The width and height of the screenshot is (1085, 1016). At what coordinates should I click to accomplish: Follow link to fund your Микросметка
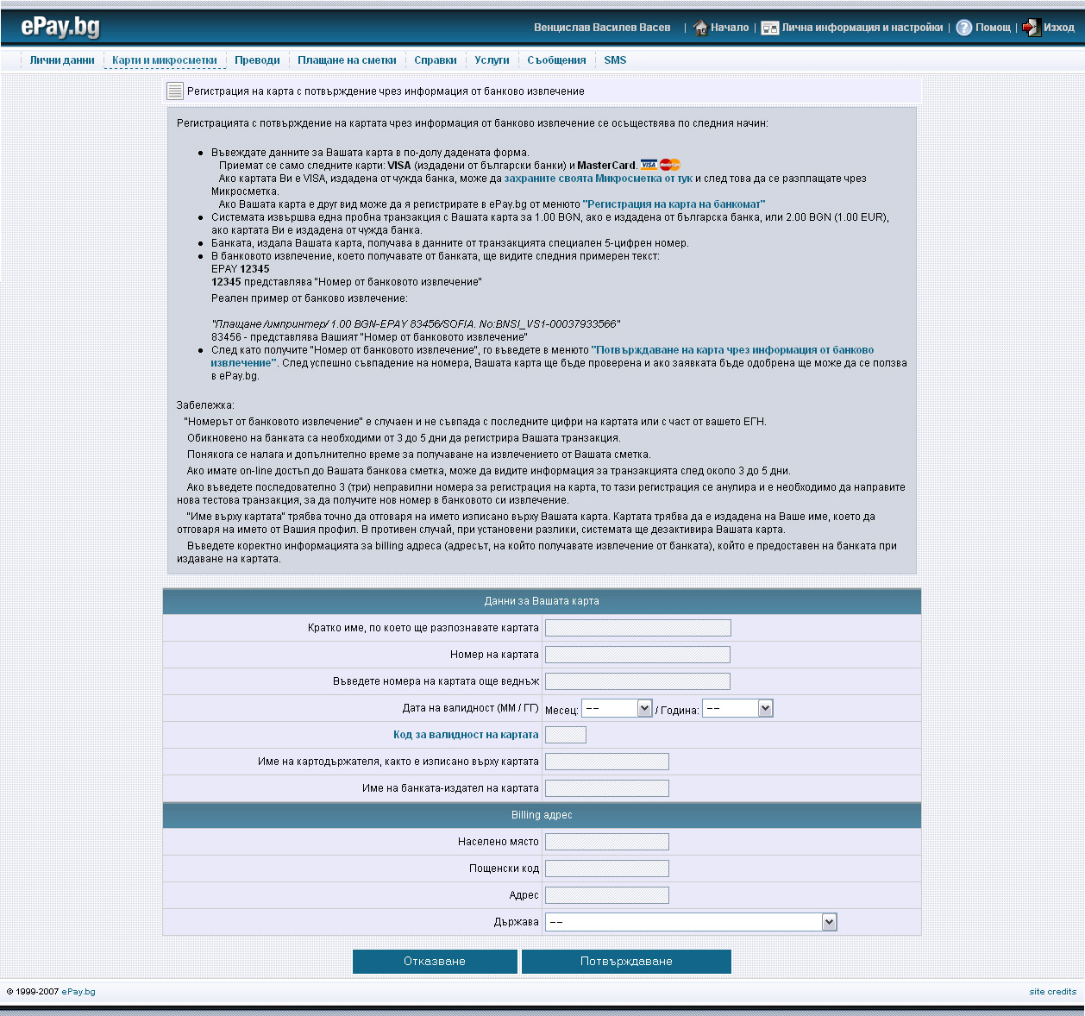(x=599, y=179)
